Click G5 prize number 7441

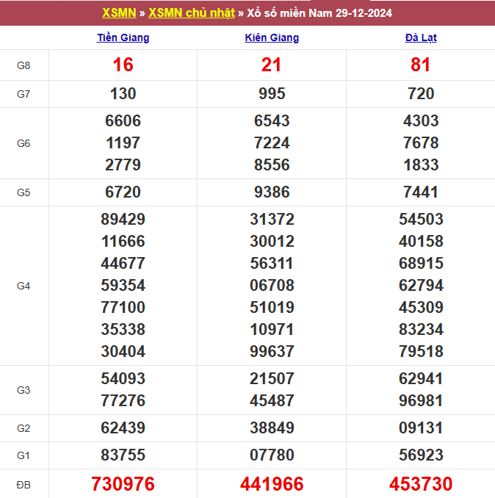tap(421, 192)
